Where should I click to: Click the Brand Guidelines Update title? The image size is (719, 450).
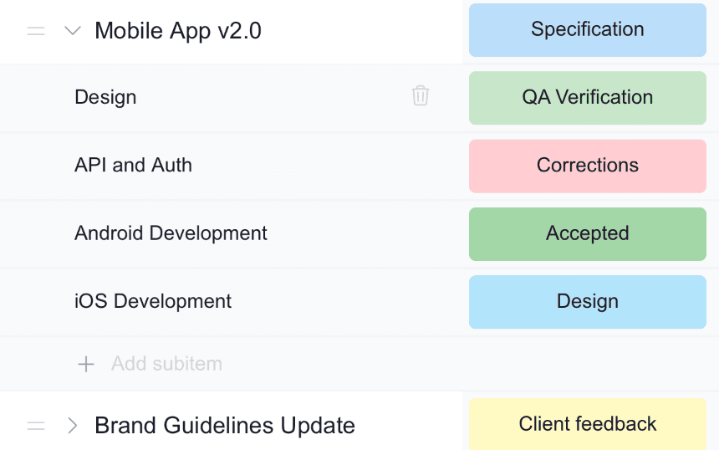click(225, 426)
